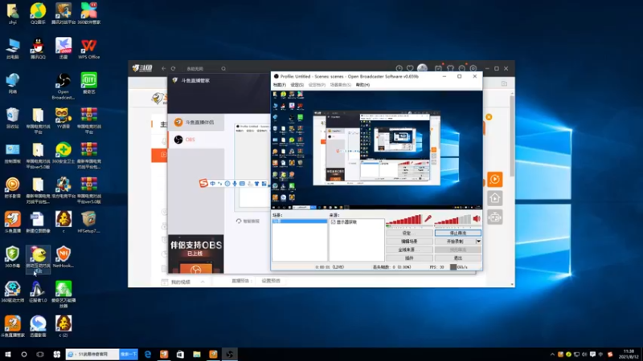
Task: Show hidden system tray icons arrow
Action: pos(552,355)
